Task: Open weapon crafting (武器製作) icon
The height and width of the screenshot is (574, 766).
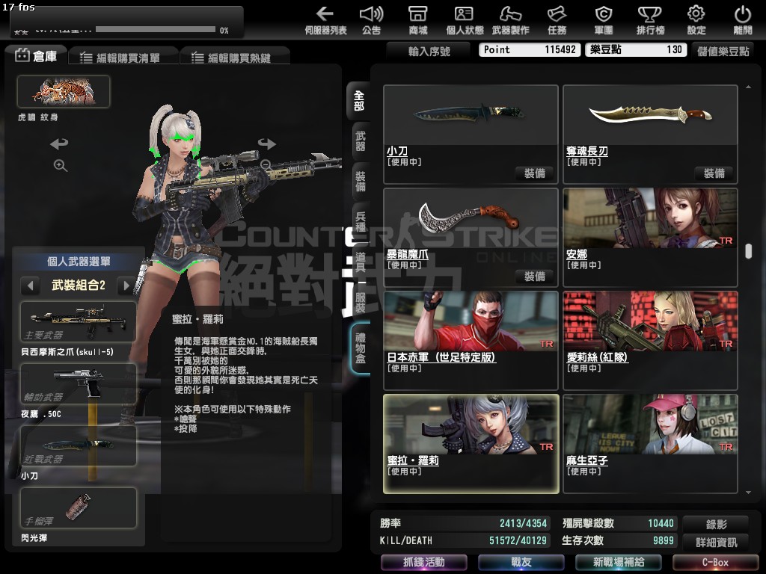Action: [510, 20]
